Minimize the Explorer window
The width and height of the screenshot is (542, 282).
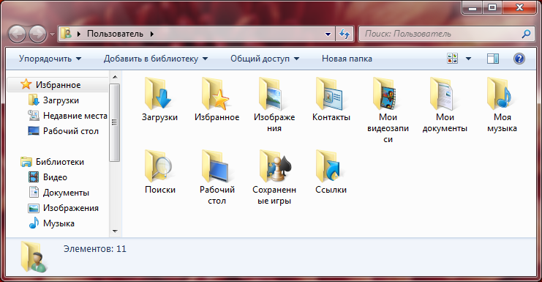point(473,7)
